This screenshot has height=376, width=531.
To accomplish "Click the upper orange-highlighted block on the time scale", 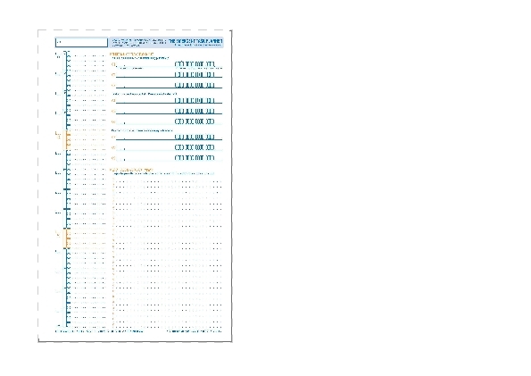I will click(x=67, y=139).
